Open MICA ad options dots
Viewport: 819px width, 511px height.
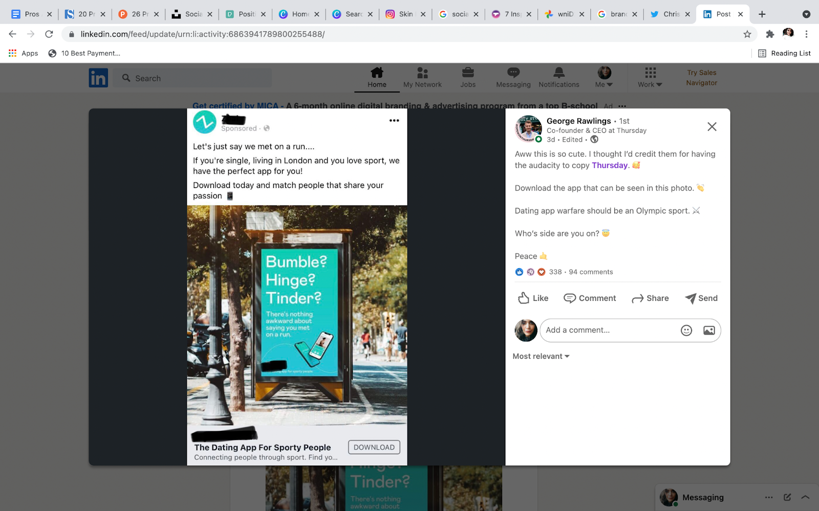pos(622,106)
